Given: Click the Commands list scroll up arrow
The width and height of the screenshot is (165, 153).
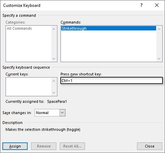Looking at the screenshot, I should 159,29.
